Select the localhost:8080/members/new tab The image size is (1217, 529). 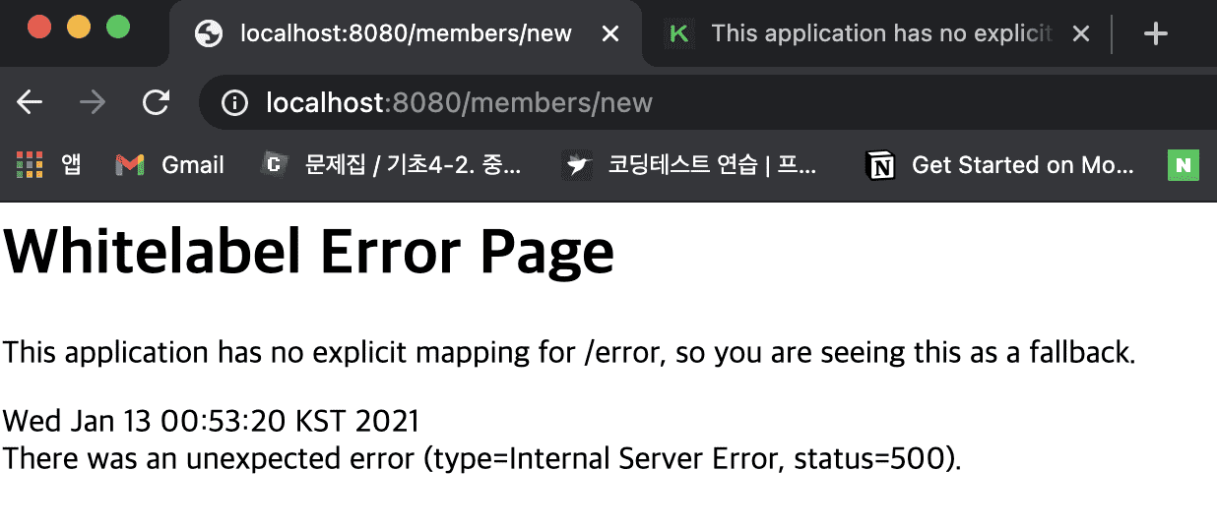coord(406,33)
